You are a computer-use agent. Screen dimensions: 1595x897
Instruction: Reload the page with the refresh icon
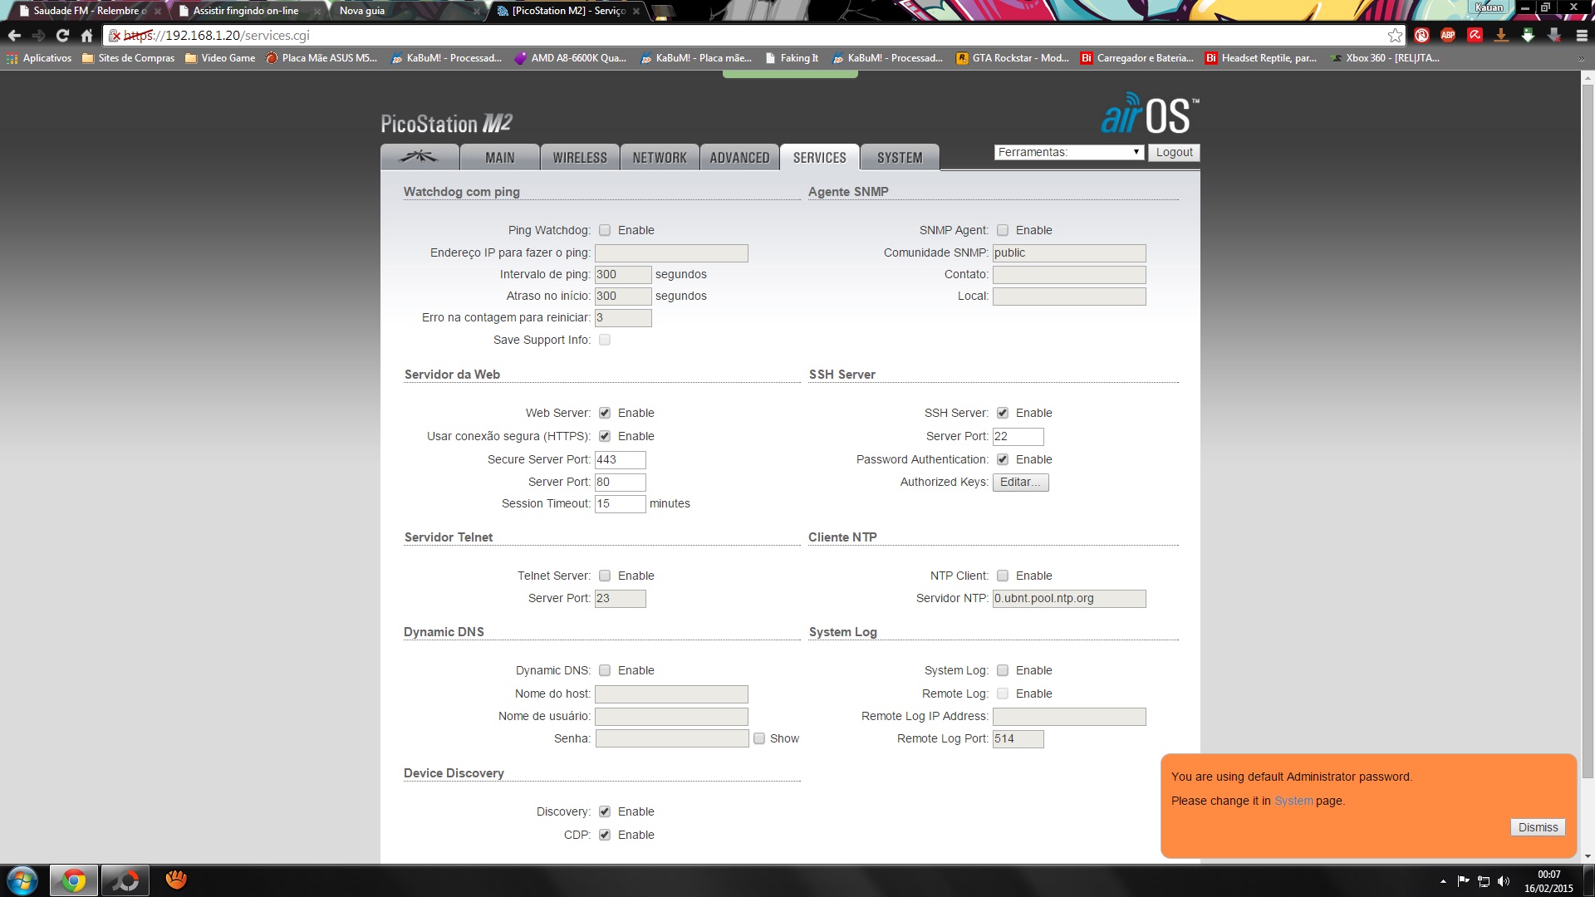pyautogui.click(x=62, y=35)
